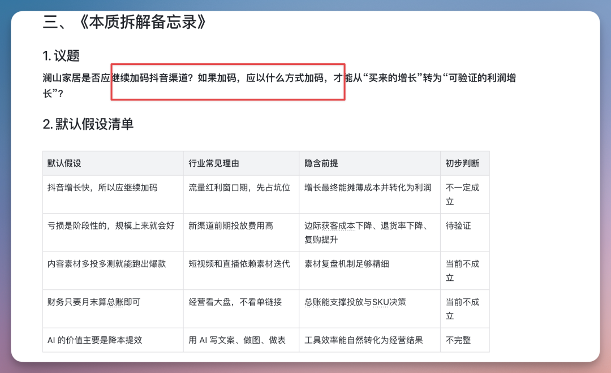Click the heading 三、《本质拆解备忘录》

tap(124, 22)
